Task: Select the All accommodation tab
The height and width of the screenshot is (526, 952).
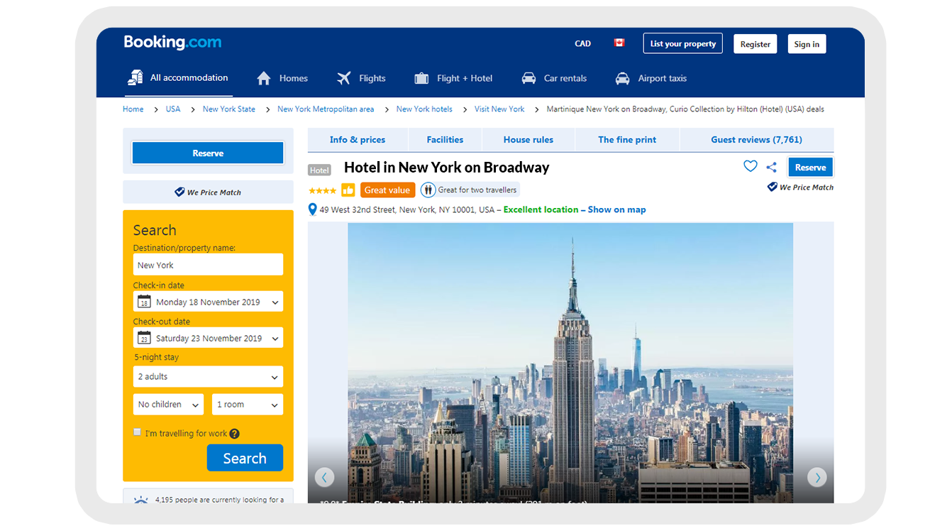Action: [178, 78]
